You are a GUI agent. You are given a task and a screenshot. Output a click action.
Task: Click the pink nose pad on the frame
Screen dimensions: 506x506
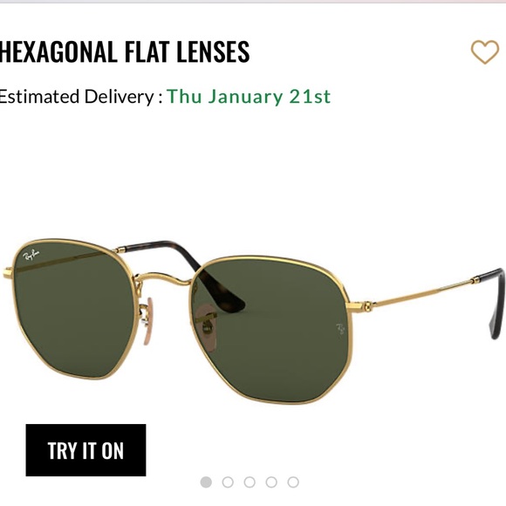[149, 321]
